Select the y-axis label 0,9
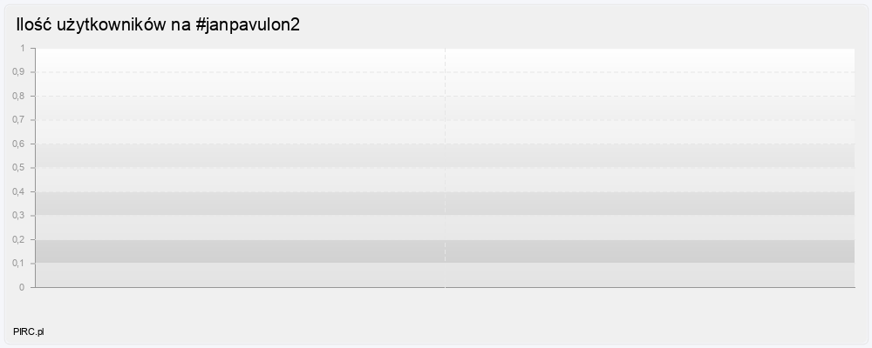872x348 pixels. click(x=19, y=72)
